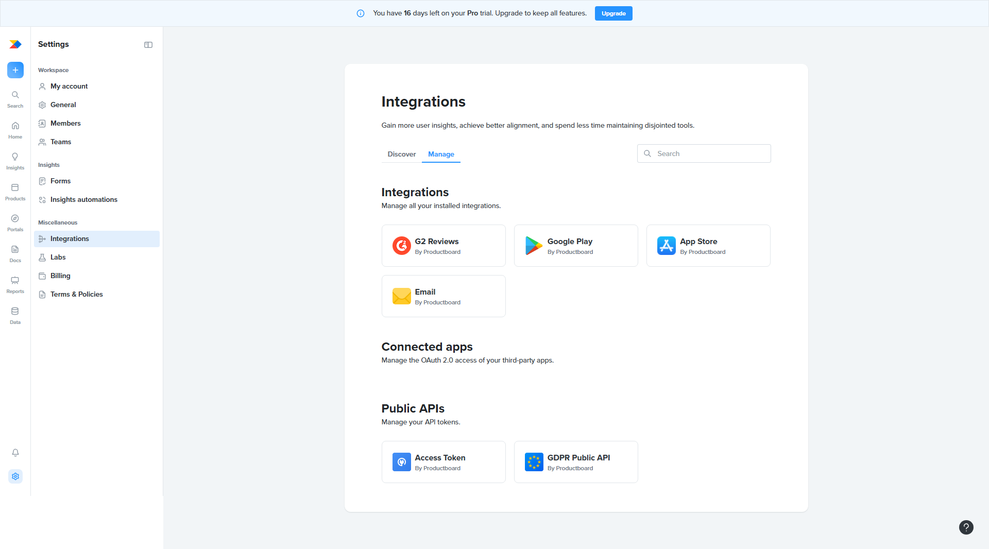Click the settings gear icon
The image size is (989, 549).
tap(15, 476)
